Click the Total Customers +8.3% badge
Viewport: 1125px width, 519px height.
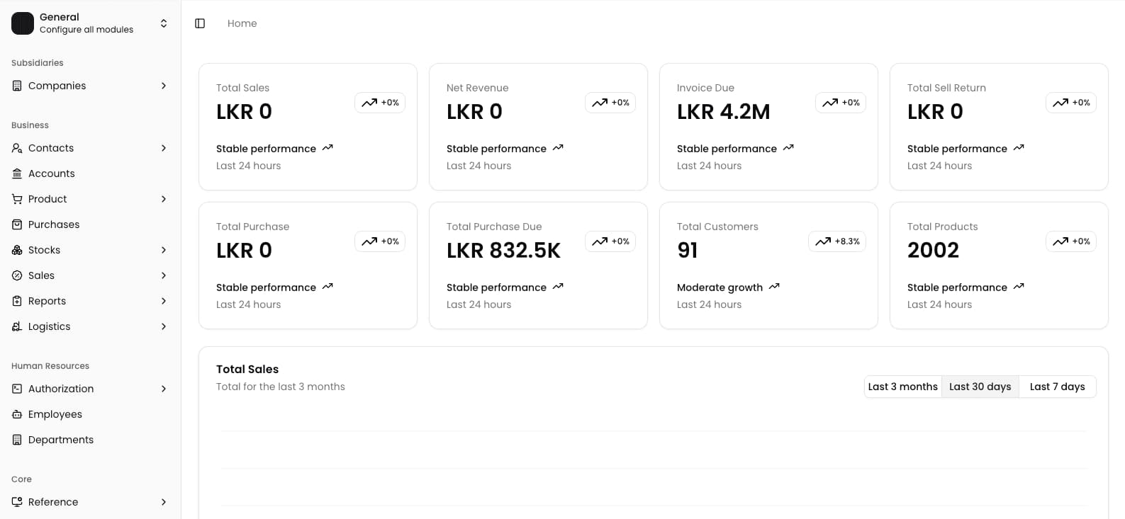[x=837, y=241]
